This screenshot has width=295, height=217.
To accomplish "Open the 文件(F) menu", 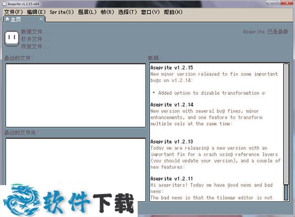I will (13, 12).
